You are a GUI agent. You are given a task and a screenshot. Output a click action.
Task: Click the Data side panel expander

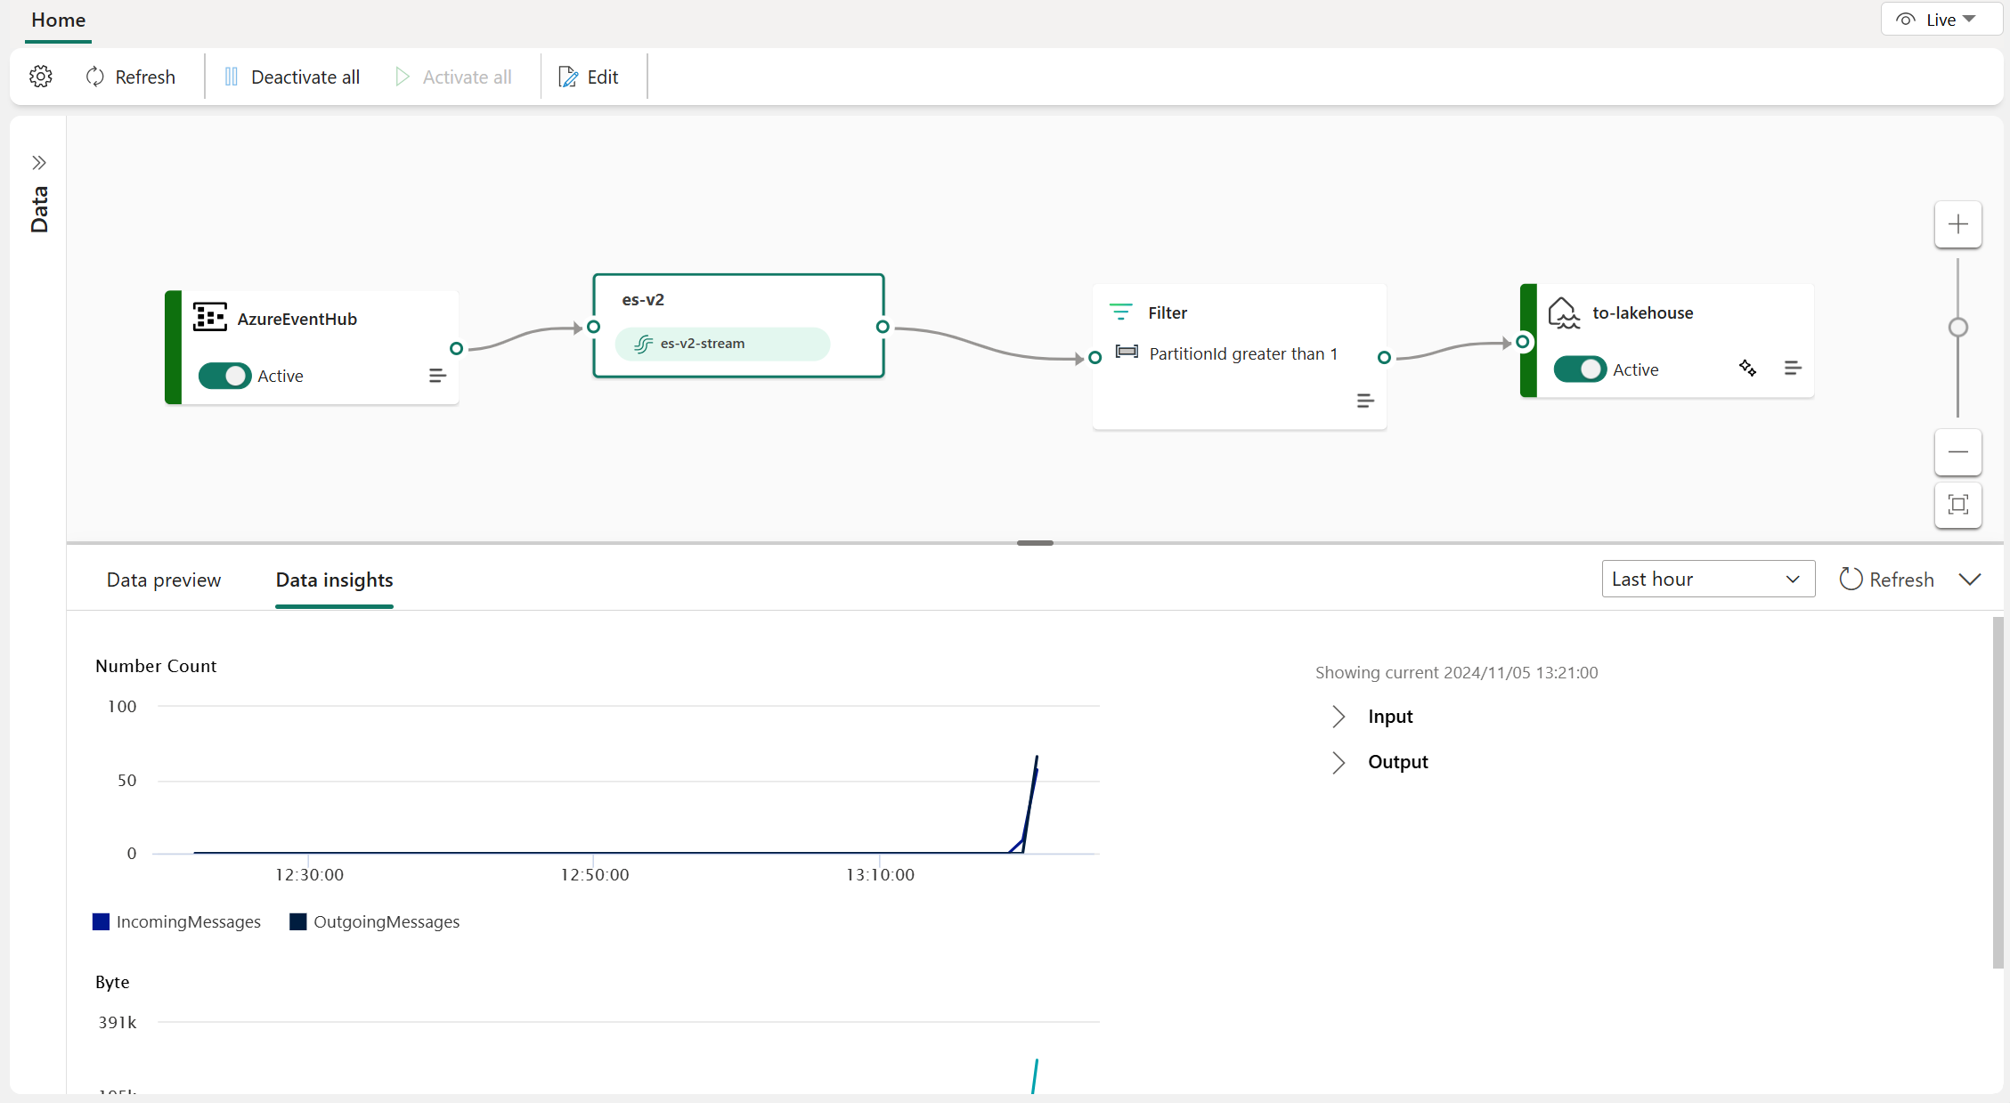(x=38, y=163)
